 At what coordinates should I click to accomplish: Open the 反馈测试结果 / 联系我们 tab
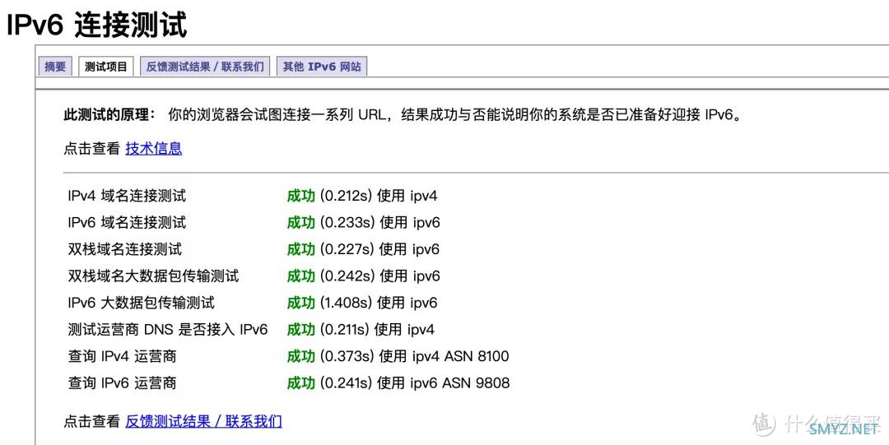point(205,67)
